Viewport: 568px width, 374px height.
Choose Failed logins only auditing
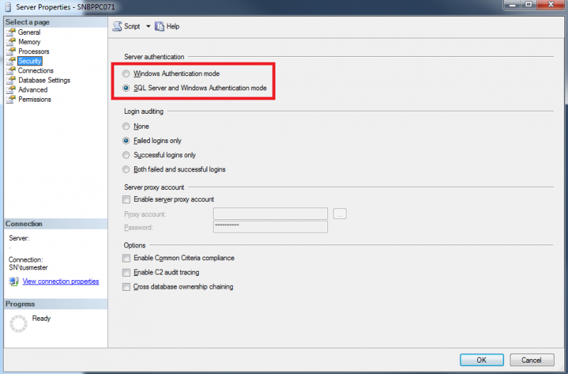pos(126,140)
